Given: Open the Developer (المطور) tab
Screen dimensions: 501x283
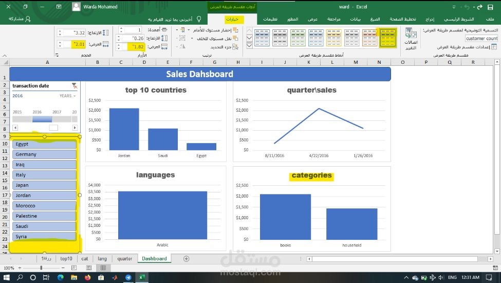Looking at the screenshot, I should (x=292, y=19).
